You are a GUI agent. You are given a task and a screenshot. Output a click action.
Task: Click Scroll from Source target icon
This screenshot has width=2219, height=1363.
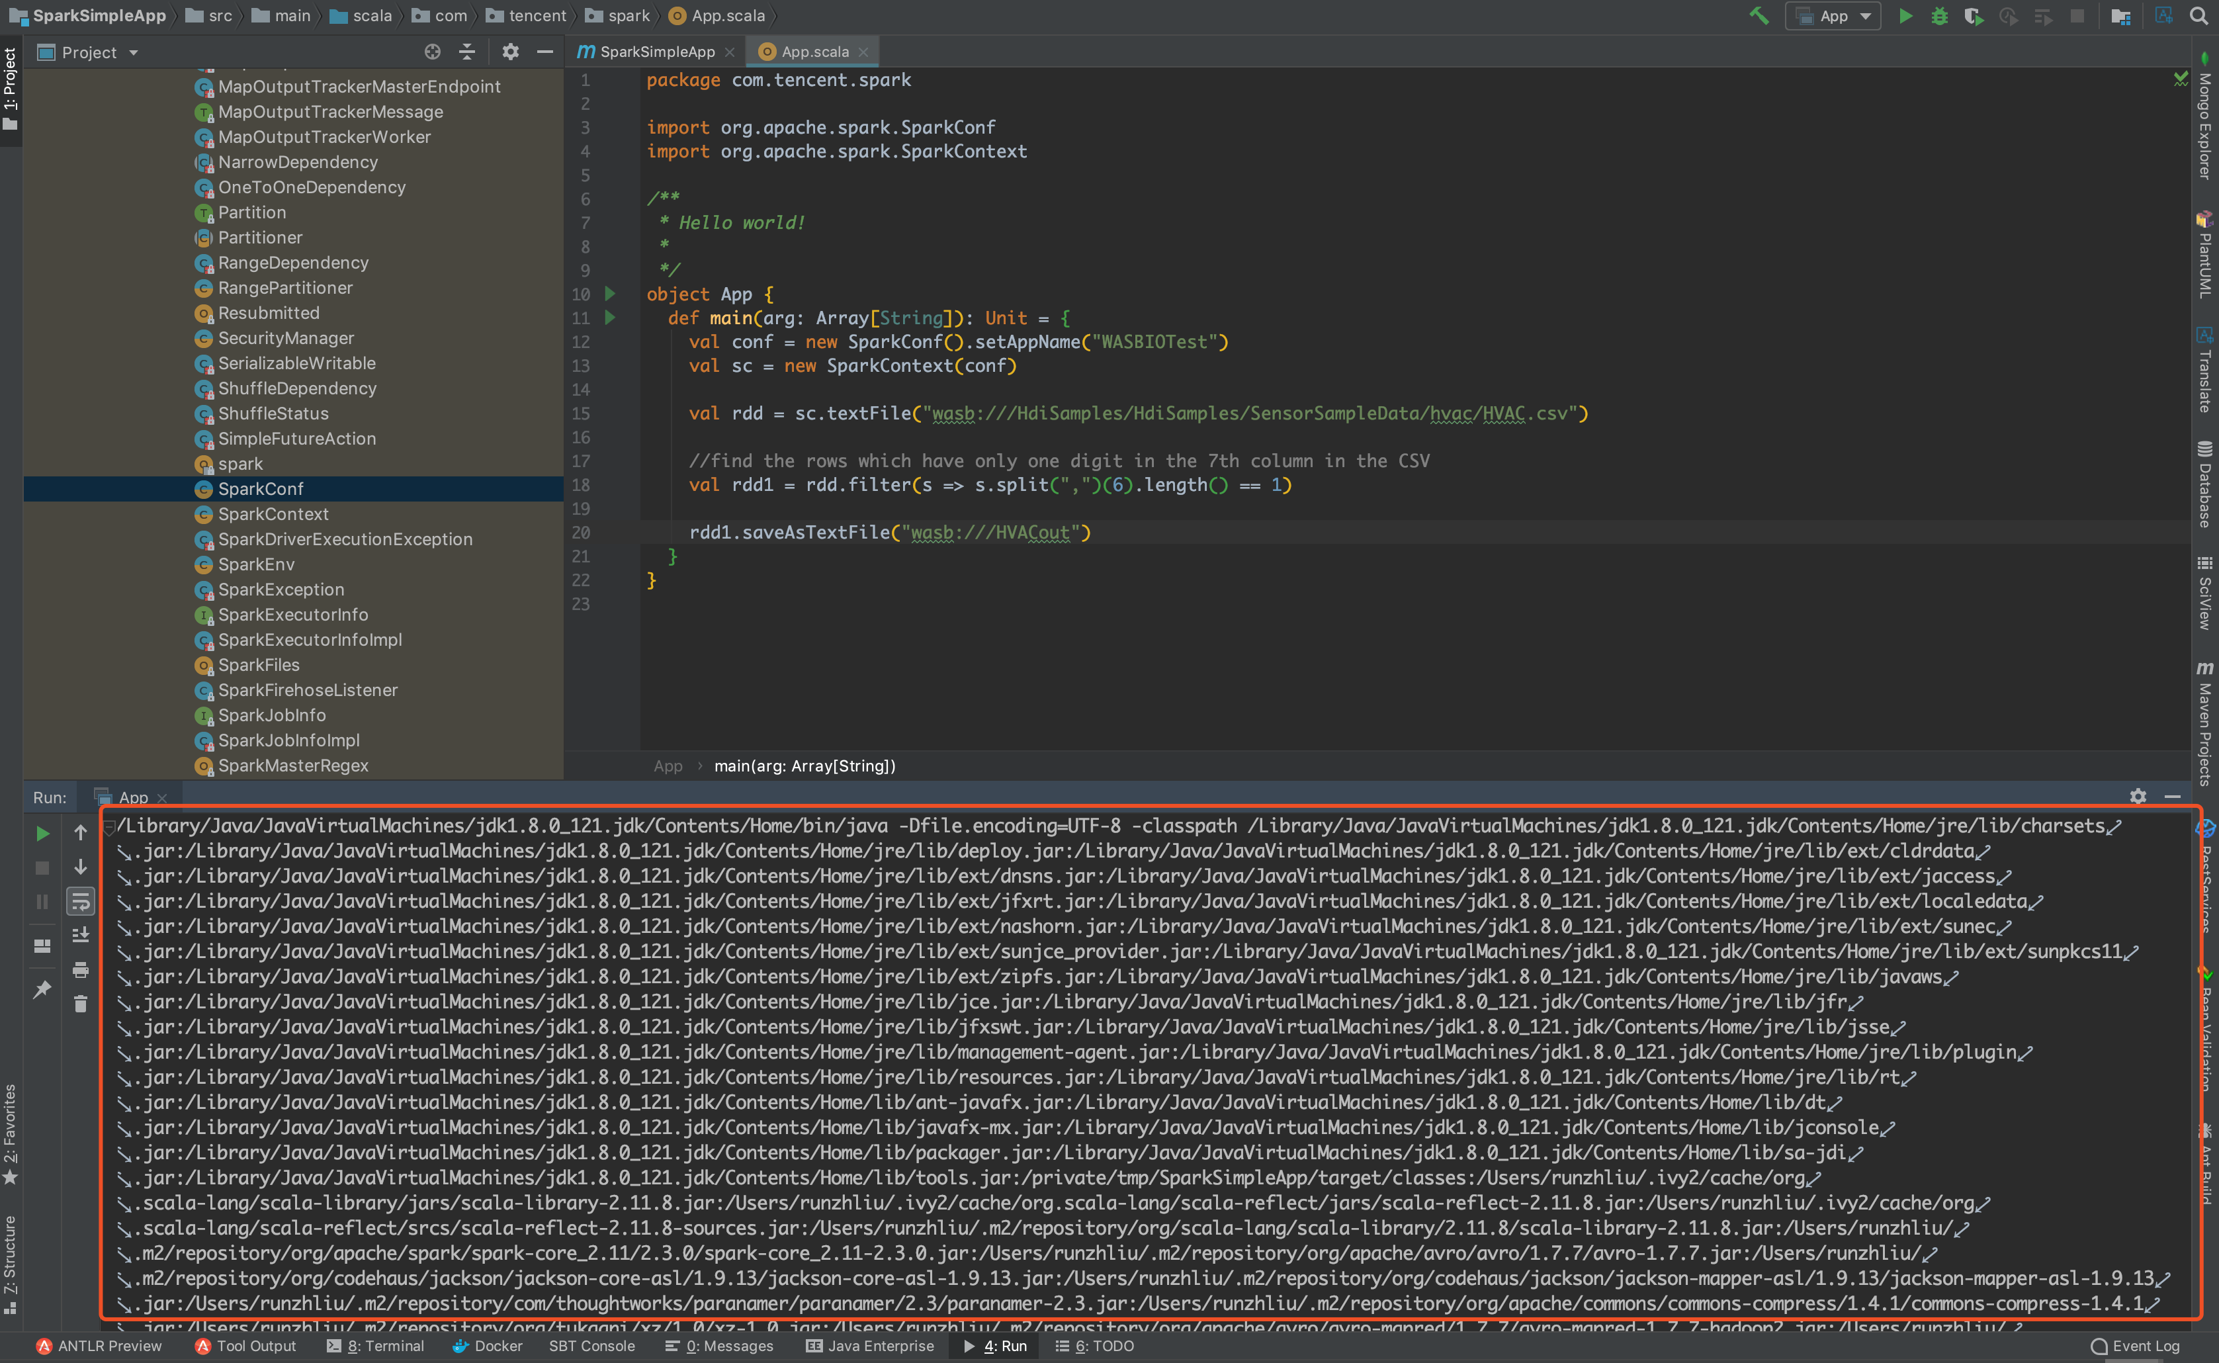click(x=433, y=52)
